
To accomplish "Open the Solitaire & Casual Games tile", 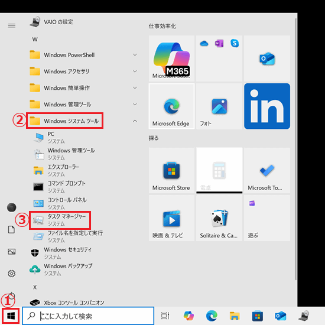I will click(219, 218).
